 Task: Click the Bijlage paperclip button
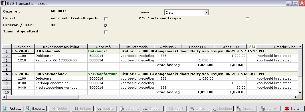point(83,109)
